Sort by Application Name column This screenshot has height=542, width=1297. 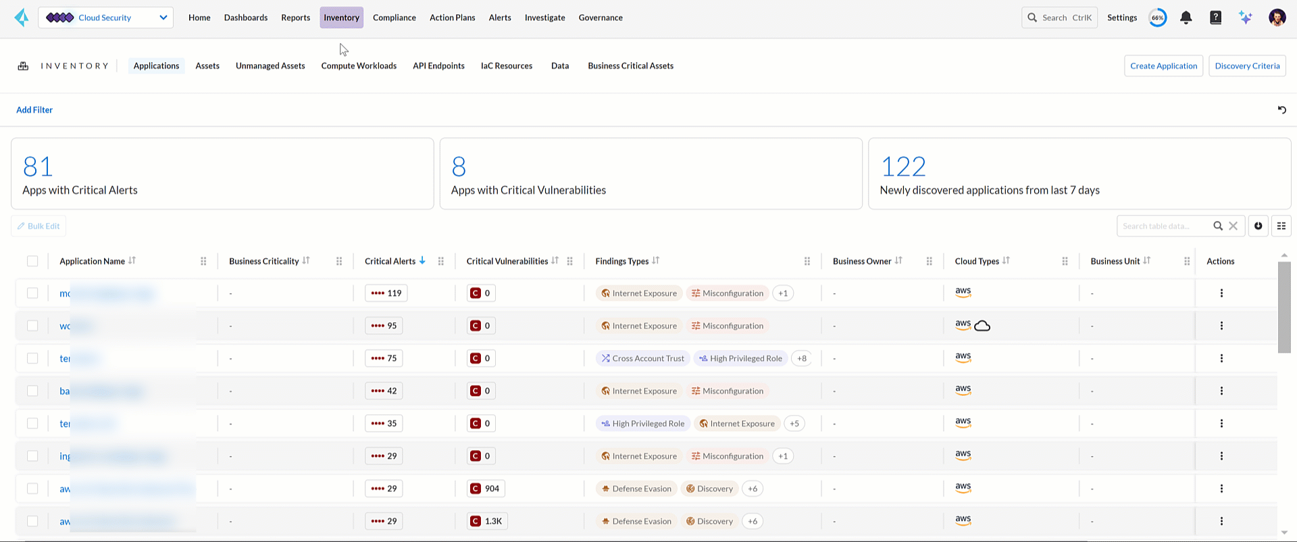132,260
